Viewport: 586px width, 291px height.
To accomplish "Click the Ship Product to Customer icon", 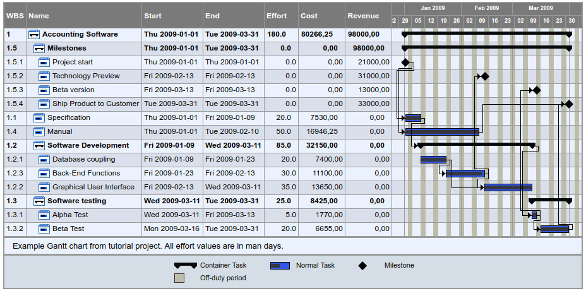I will (x=44, y=104).
